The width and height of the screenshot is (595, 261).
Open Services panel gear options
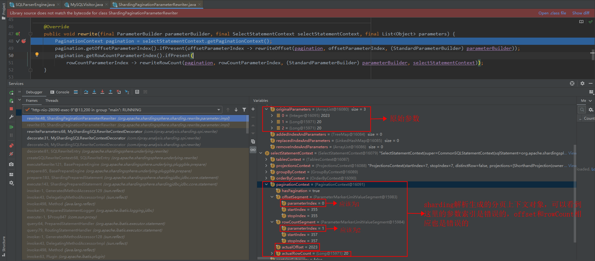582,83
